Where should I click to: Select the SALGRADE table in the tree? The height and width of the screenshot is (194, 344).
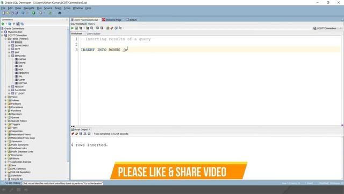point(20,90)
